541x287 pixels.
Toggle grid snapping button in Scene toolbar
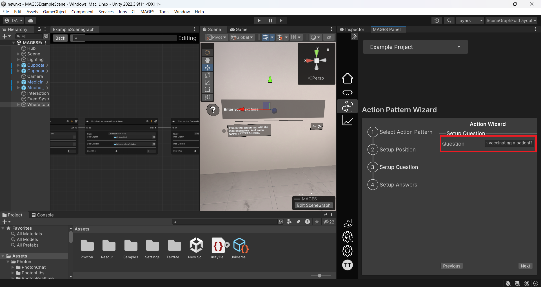(279, 37)
